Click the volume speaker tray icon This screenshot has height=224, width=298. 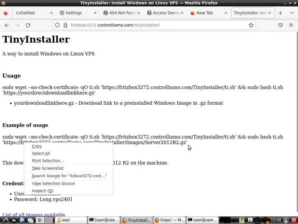tap(235, 220)
